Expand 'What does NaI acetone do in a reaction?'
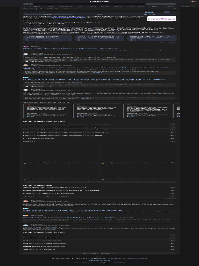Viewport: 199px width, 266px height. coord(99,188)
